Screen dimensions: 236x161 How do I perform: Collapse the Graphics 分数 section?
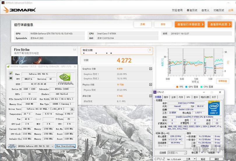(151, 69)
